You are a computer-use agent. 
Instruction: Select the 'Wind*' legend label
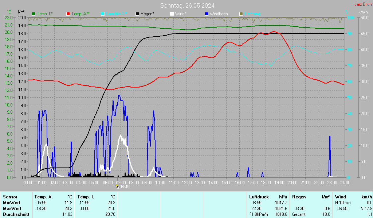[181, 14]
